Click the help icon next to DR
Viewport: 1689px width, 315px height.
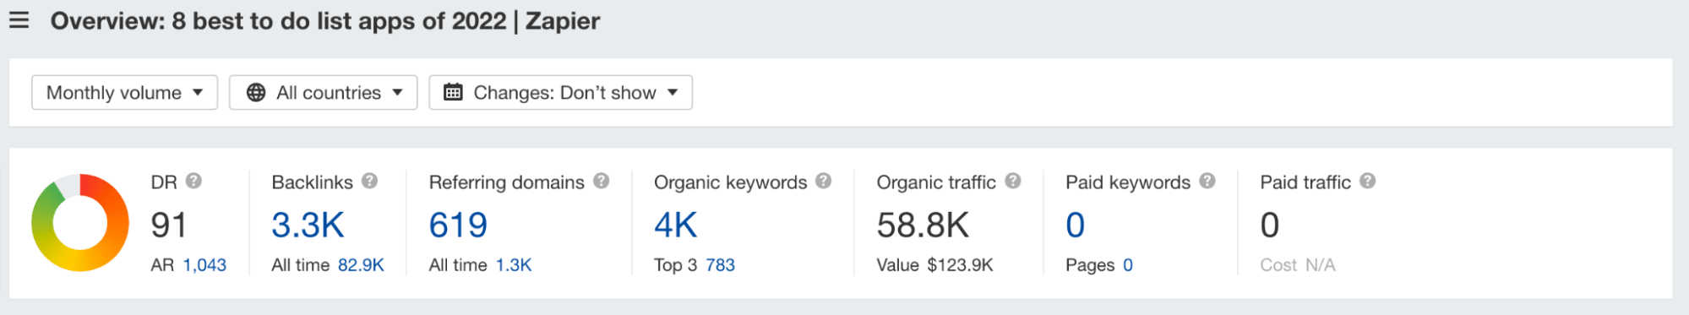click(x=193, y=181)
